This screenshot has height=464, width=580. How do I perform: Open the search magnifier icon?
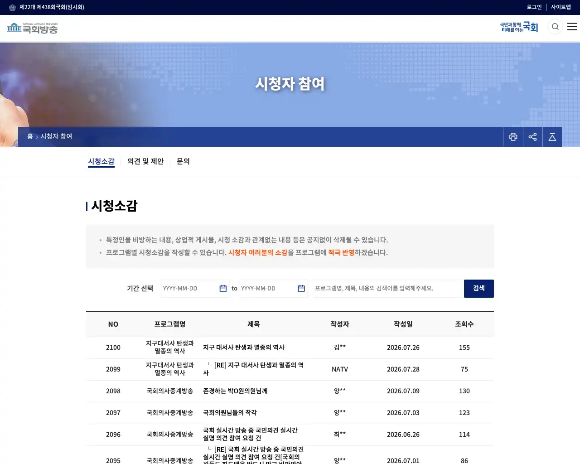(x=555, y=27)
